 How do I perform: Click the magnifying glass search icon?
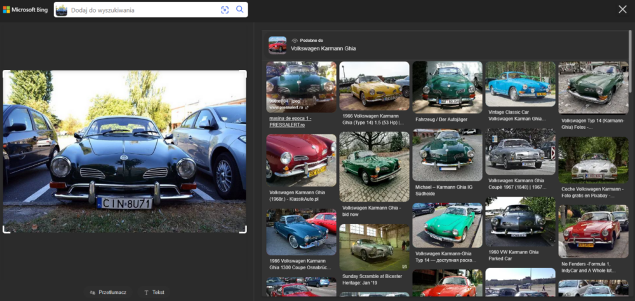coord(240,10)
